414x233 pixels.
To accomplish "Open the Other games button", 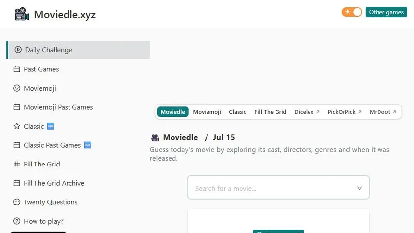I will click(x=386, y=12).
